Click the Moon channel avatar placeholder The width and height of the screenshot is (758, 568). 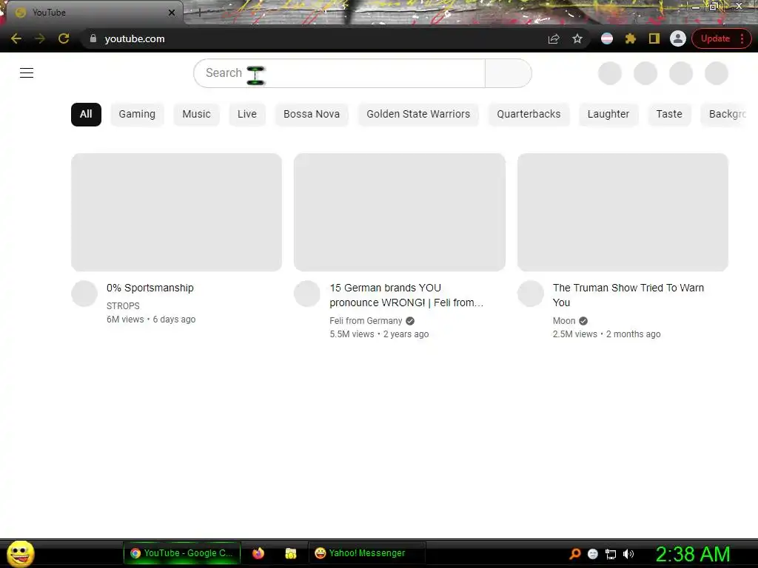pyautogui.click(x=530, y=294)
